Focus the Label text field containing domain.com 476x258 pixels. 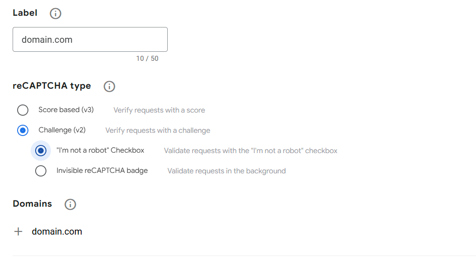pyautogui.click(x=90, y=40)
